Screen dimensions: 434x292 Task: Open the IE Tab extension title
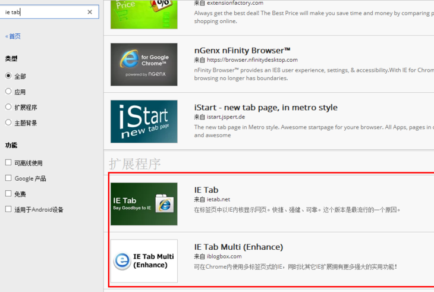(206, 190)
